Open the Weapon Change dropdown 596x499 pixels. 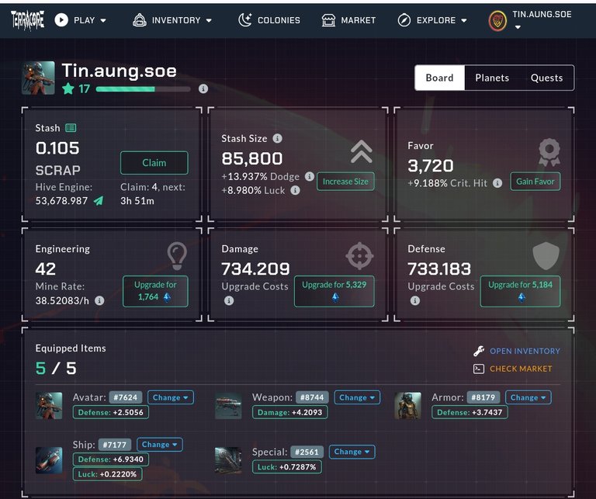click(357, 397)
